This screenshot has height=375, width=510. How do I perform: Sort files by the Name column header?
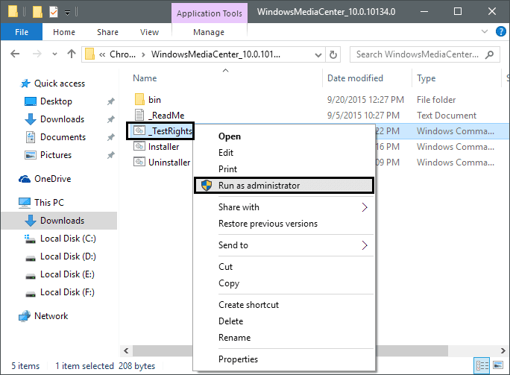145,78
